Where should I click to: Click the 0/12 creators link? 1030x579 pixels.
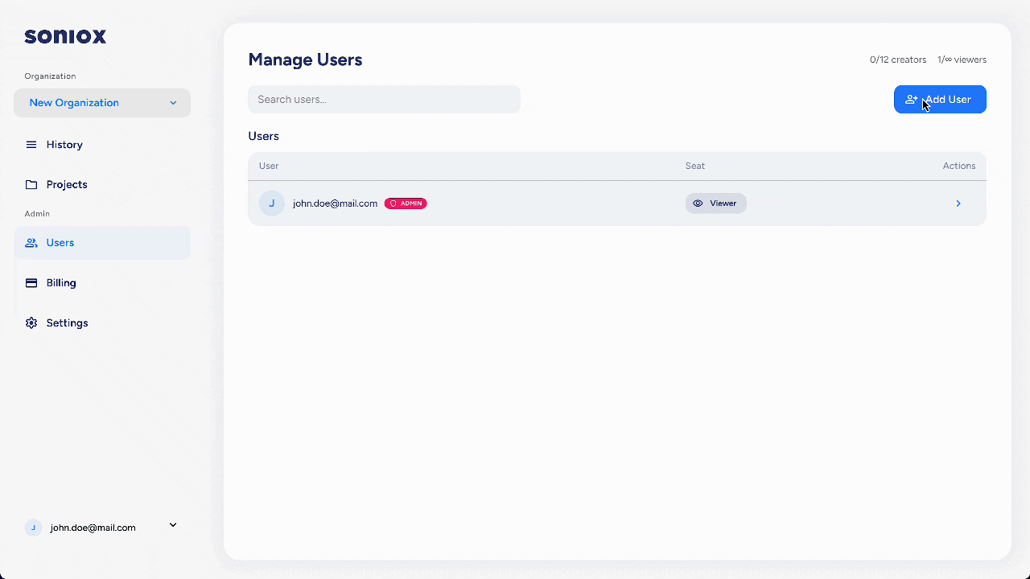tap(898, 59)
